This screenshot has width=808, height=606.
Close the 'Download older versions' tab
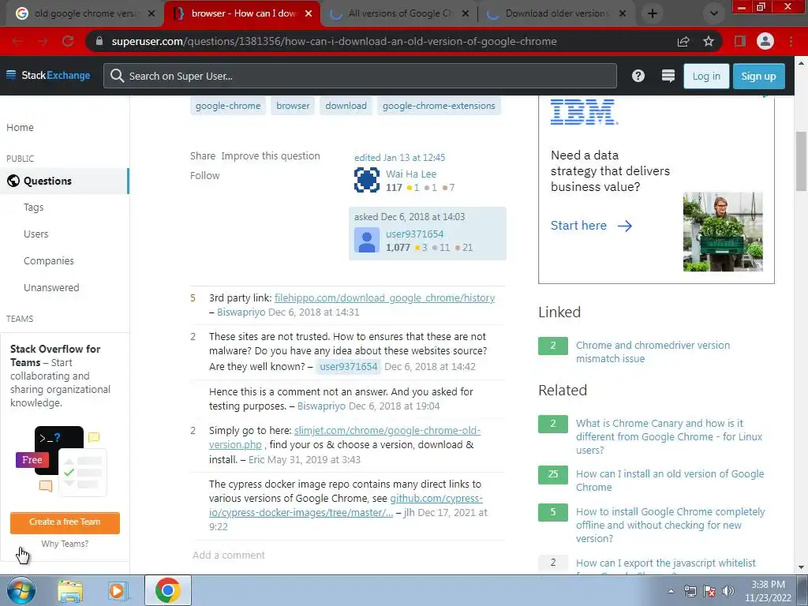point(623,13)
